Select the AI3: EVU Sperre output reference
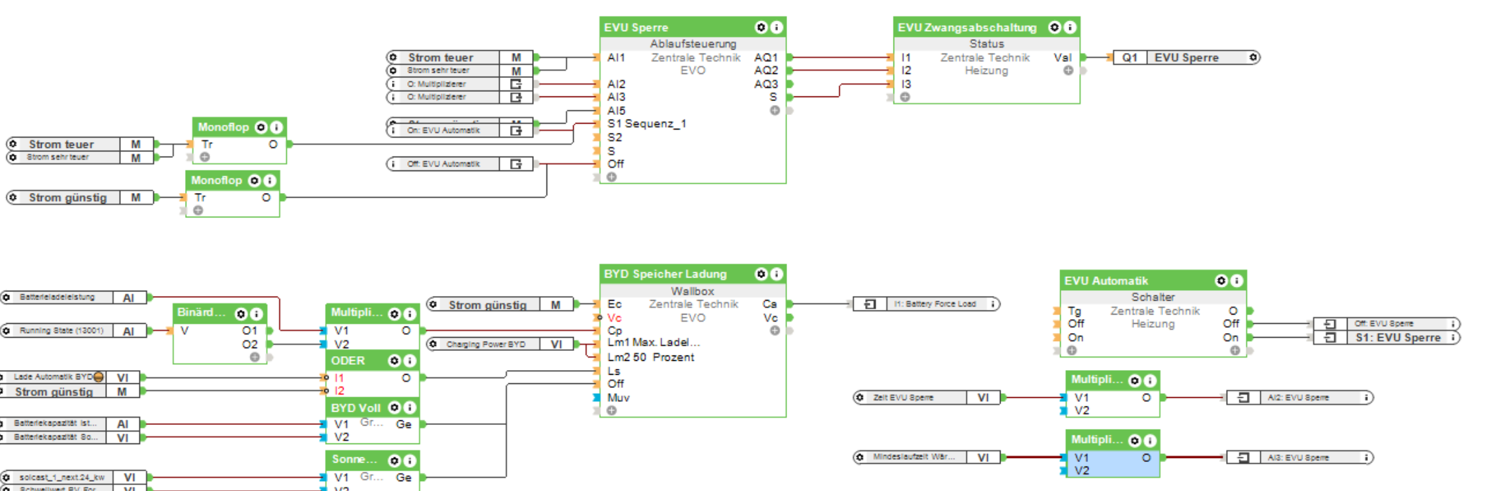 coord(1299,457)
